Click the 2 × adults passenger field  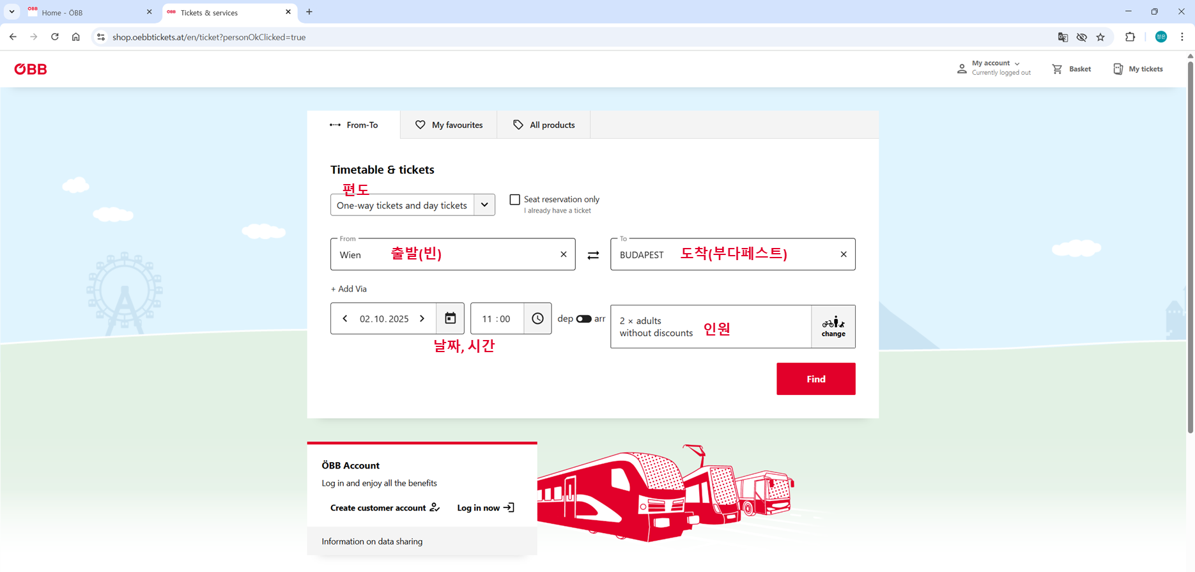(x=711, y=327)
